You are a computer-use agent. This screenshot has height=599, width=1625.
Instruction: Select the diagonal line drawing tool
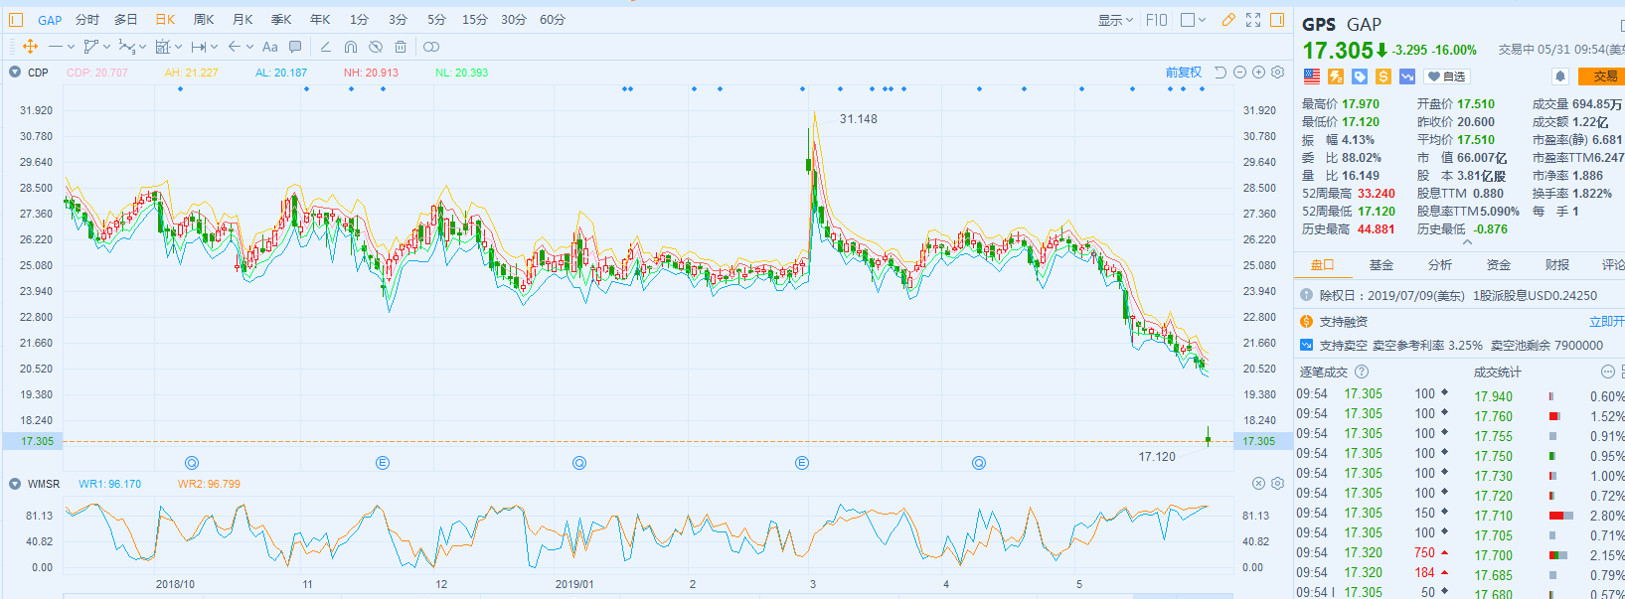click(325, 47)
